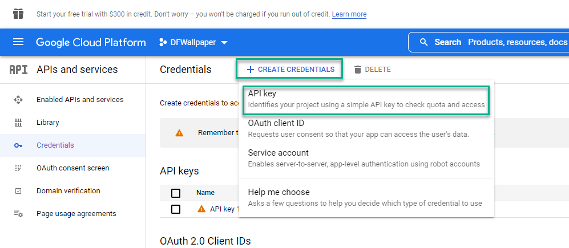Viewport: 569px width, 248px height.
Task: Click the OAuth 2.0 Client IDs heading
Action: pyautogui.click(x=205, y=241)
